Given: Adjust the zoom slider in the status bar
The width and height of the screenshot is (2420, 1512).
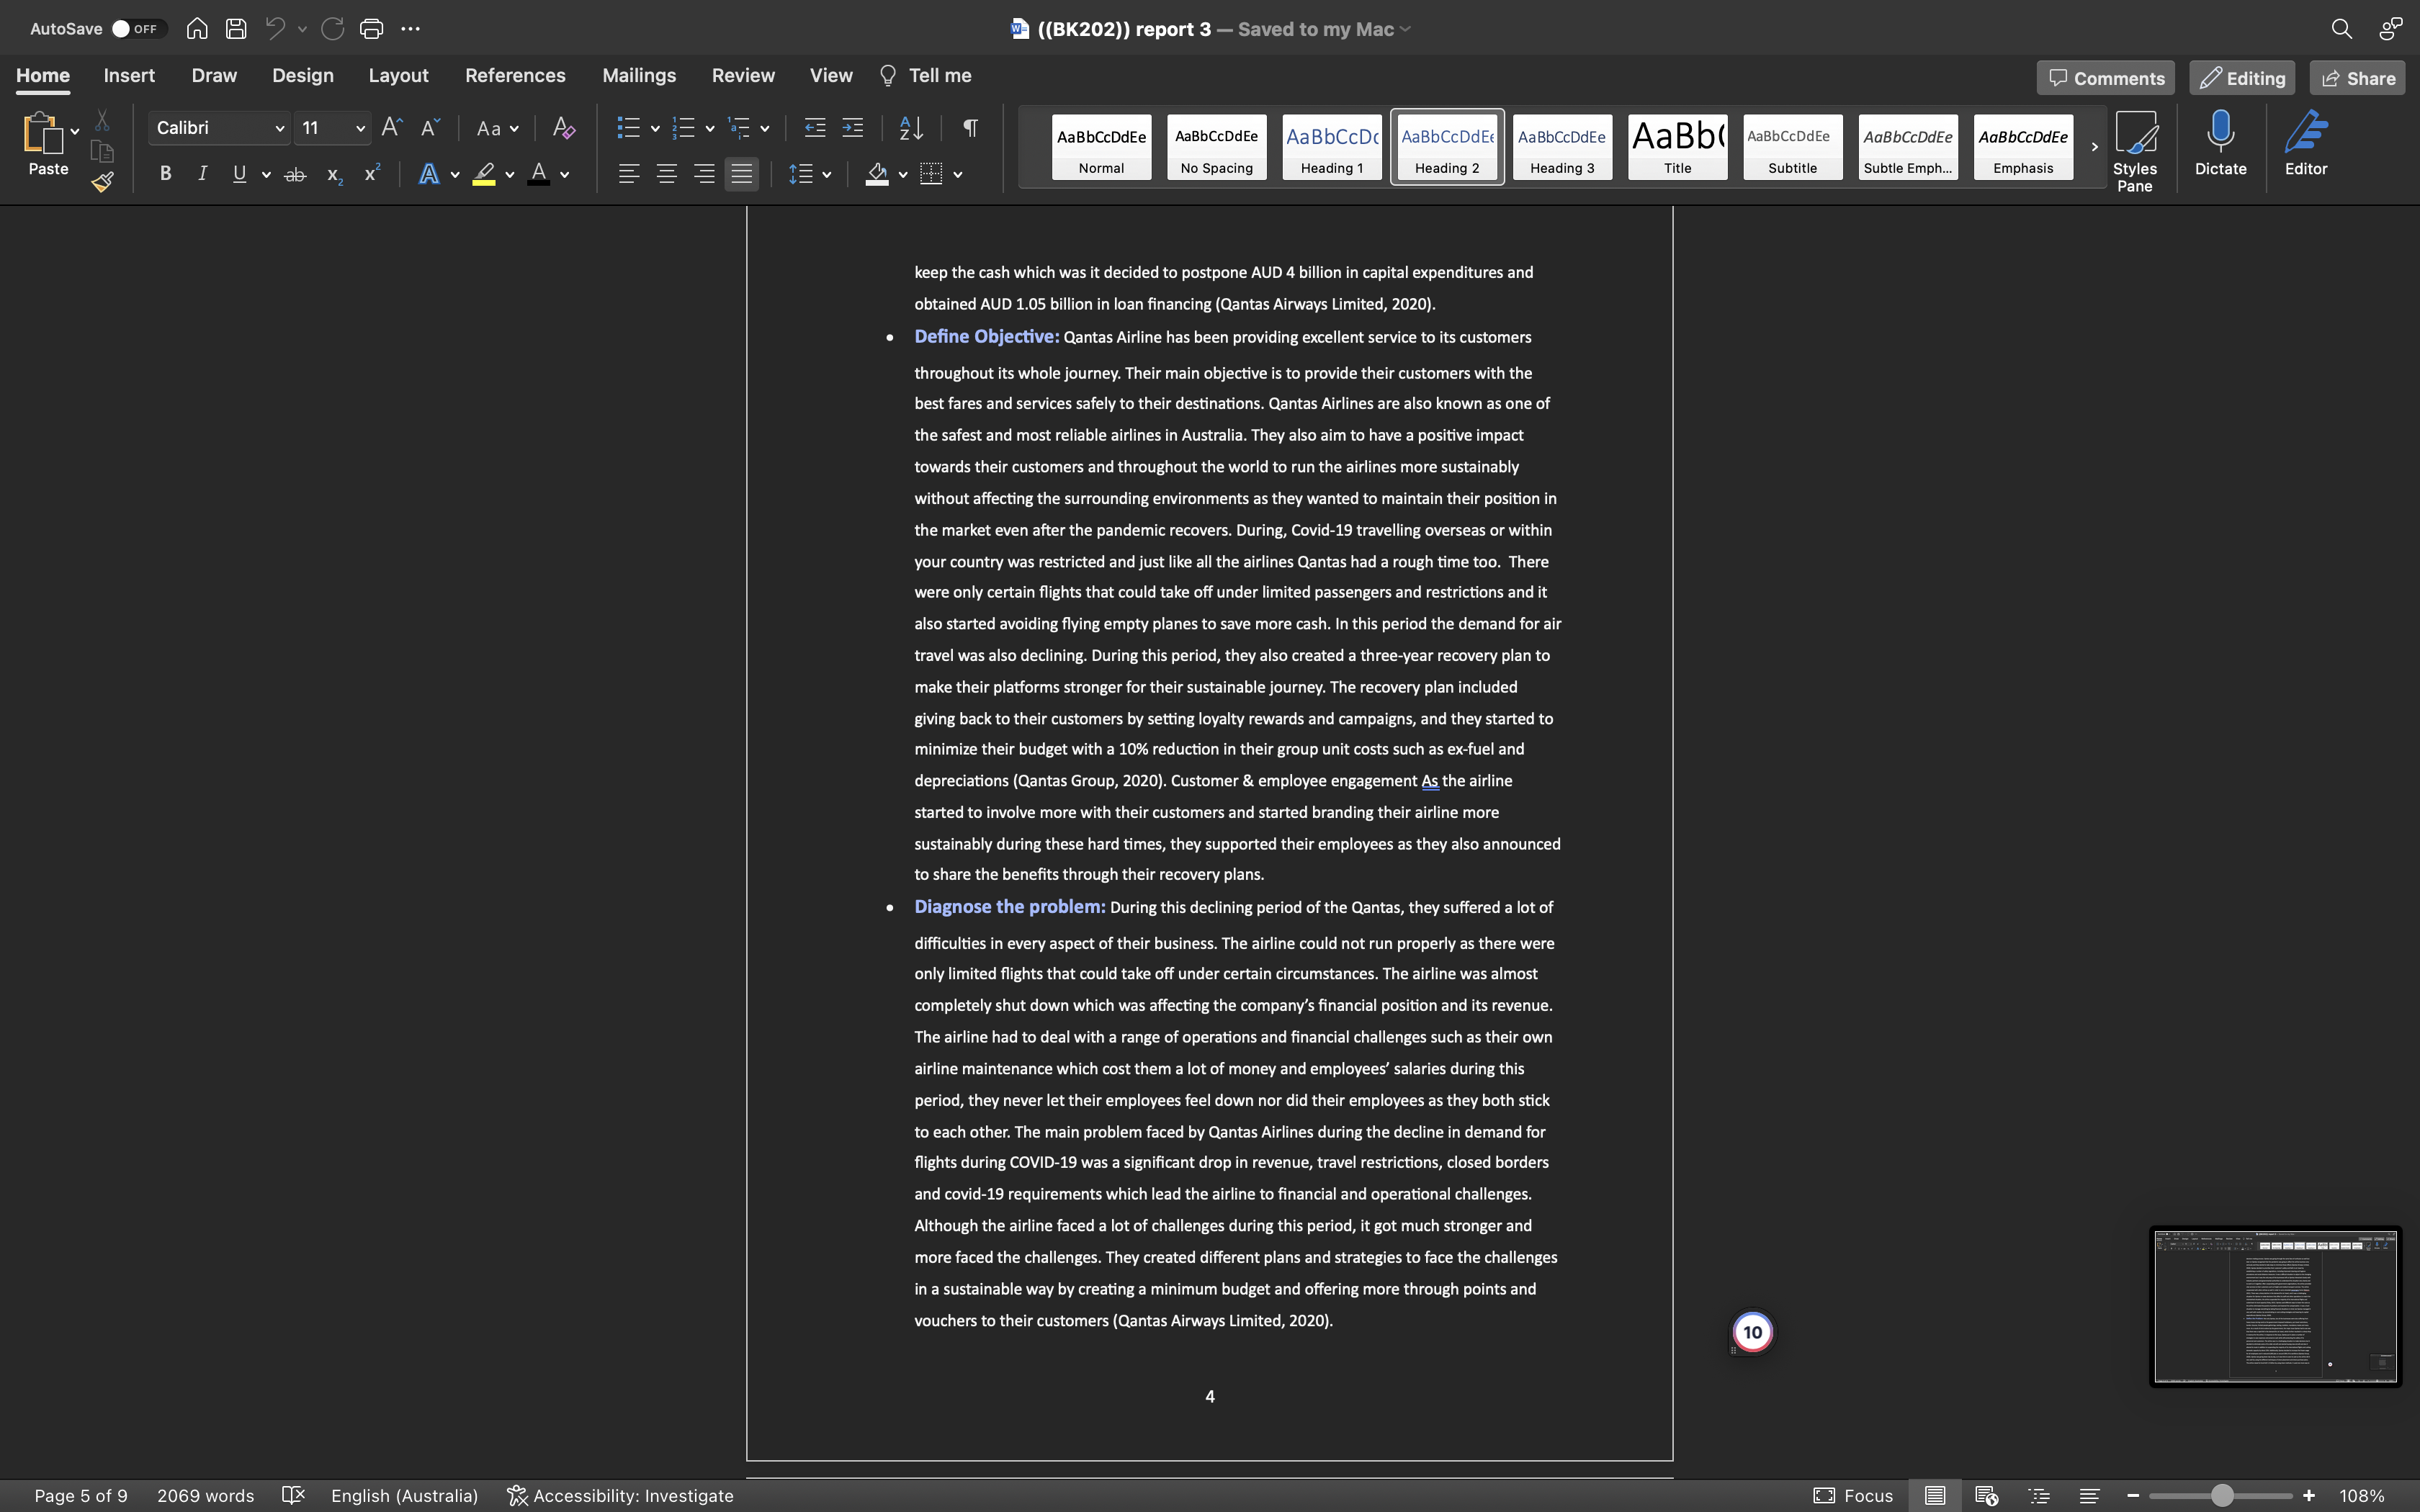Looking at the screenshot, I should pyautogui.click(x=2221, y=1496).
